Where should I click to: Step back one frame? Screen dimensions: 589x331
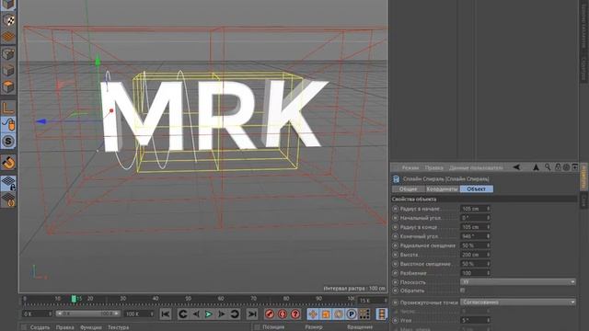196,314
